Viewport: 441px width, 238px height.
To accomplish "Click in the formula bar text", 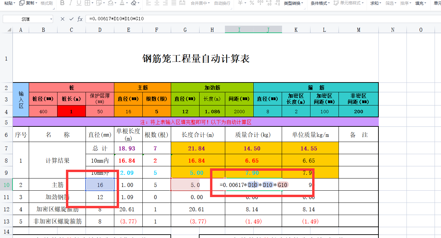I will pos(117,19).
